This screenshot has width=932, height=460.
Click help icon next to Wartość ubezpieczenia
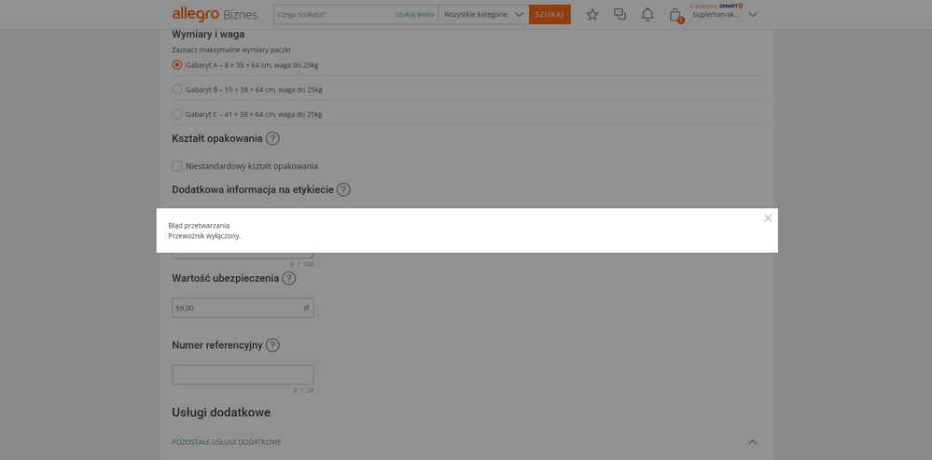coord(289,278)
